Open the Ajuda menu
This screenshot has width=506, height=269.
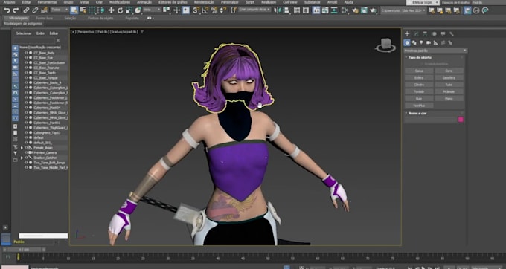(348, 2)
